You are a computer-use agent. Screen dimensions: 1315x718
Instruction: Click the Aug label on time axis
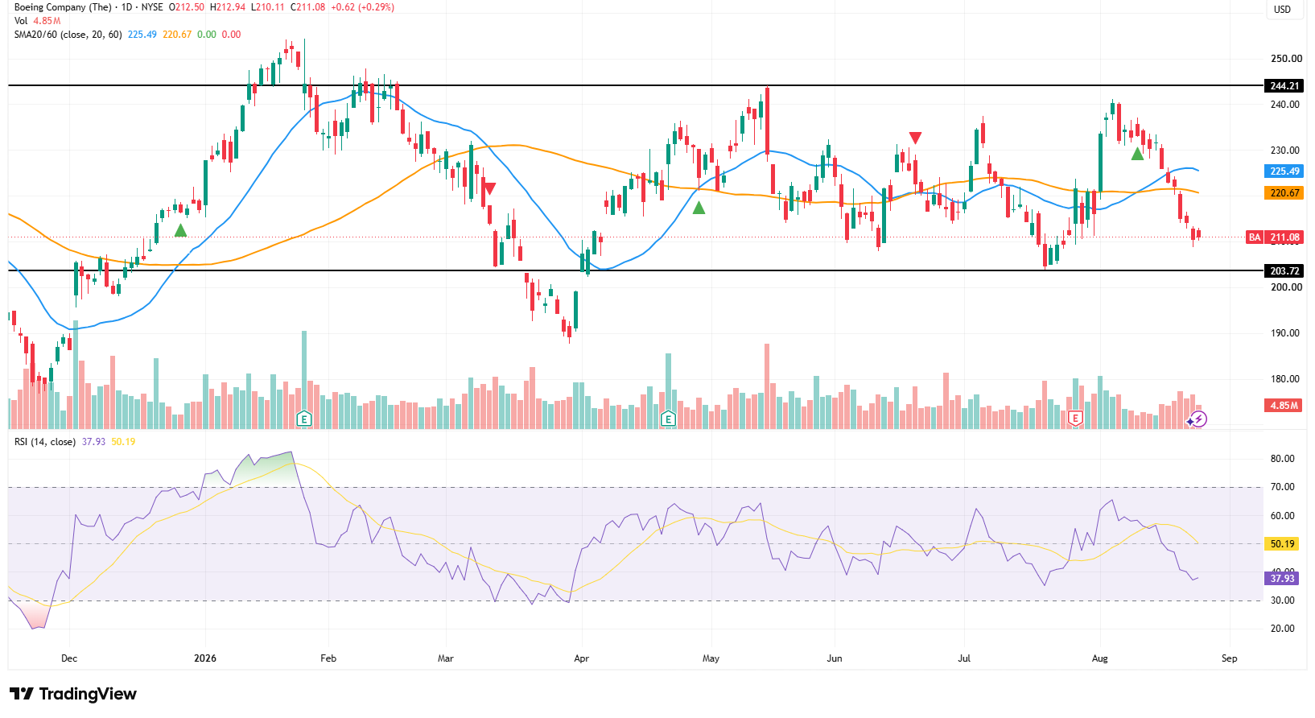point(1099,658)
